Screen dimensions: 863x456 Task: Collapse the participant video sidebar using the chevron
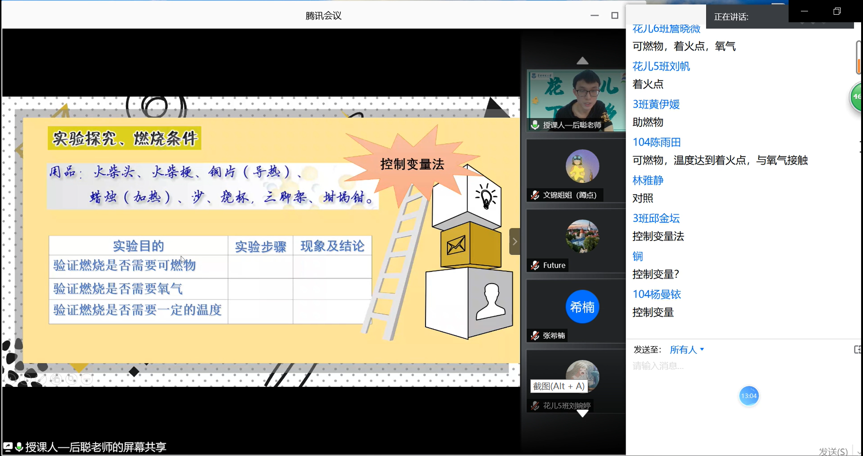515,241
